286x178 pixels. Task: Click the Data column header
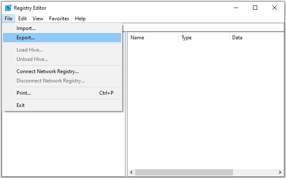[x=257, y=38]
